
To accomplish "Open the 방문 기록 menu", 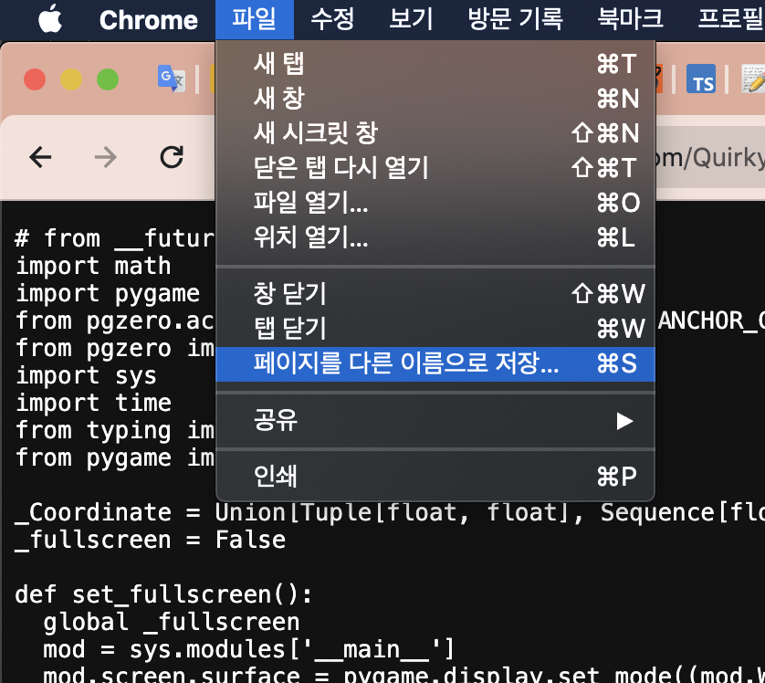I will 515,19.
